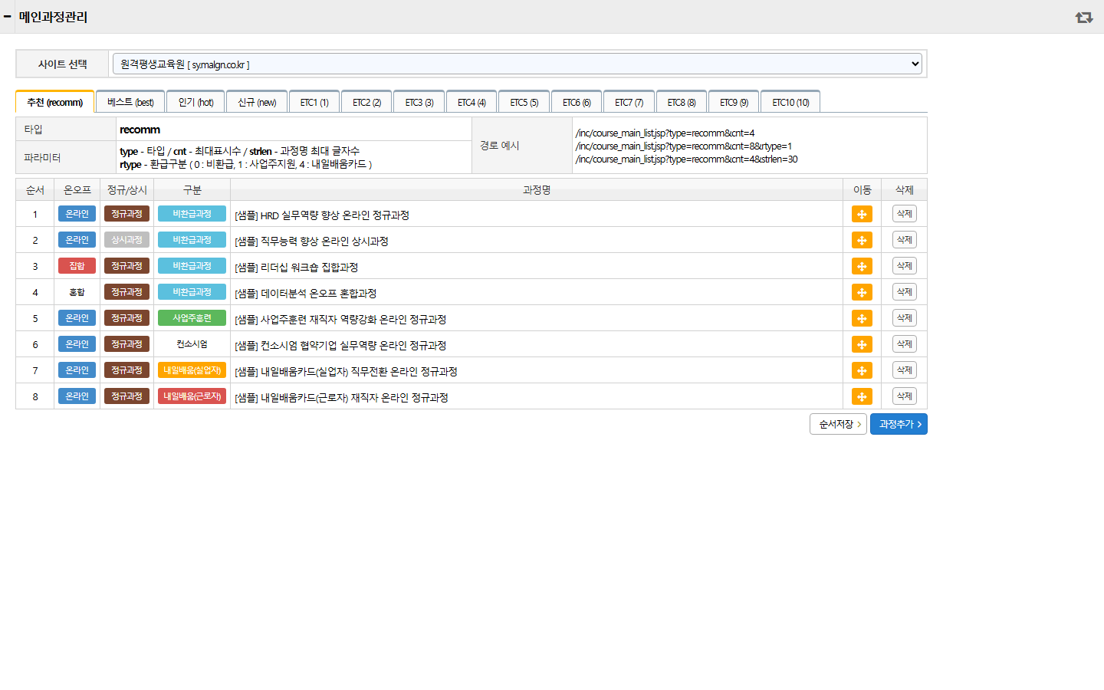This screenshot has width=1104, height=690.
Task: Click the recomm type value
Action: [x=140, y=130]
